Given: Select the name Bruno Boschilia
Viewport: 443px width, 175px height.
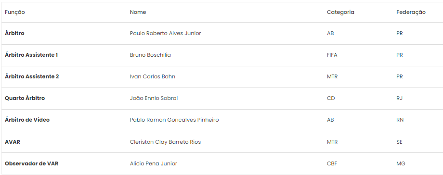Looking at the screenshot, I should [x=150, y=55].
